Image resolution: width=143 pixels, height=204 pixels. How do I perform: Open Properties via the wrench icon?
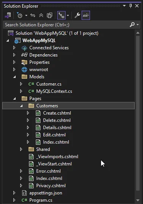pos(77,15)
